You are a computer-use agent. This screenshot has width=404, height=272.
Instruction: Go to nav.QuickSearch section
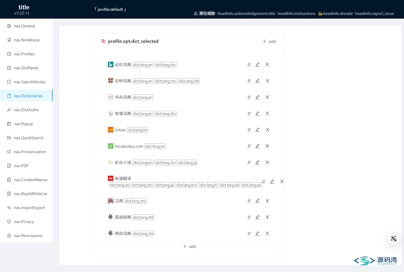tap(26, 138)
